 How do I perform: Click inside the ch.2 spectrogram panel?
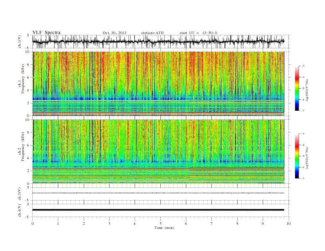point(158,152)
